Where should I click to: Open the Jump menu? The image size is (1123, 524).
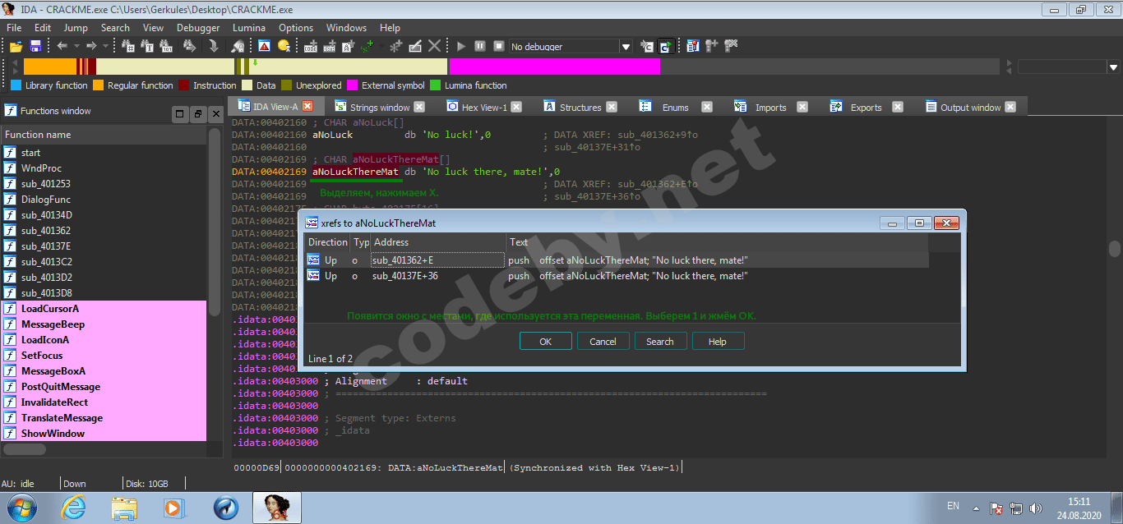(76, 27)
